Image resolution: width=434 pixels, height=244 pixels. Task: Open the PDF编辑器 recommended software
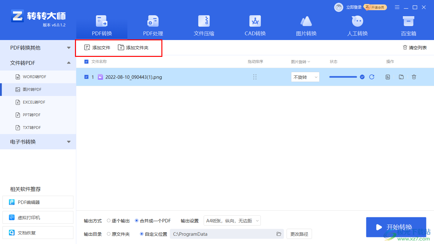coord(38,202)
